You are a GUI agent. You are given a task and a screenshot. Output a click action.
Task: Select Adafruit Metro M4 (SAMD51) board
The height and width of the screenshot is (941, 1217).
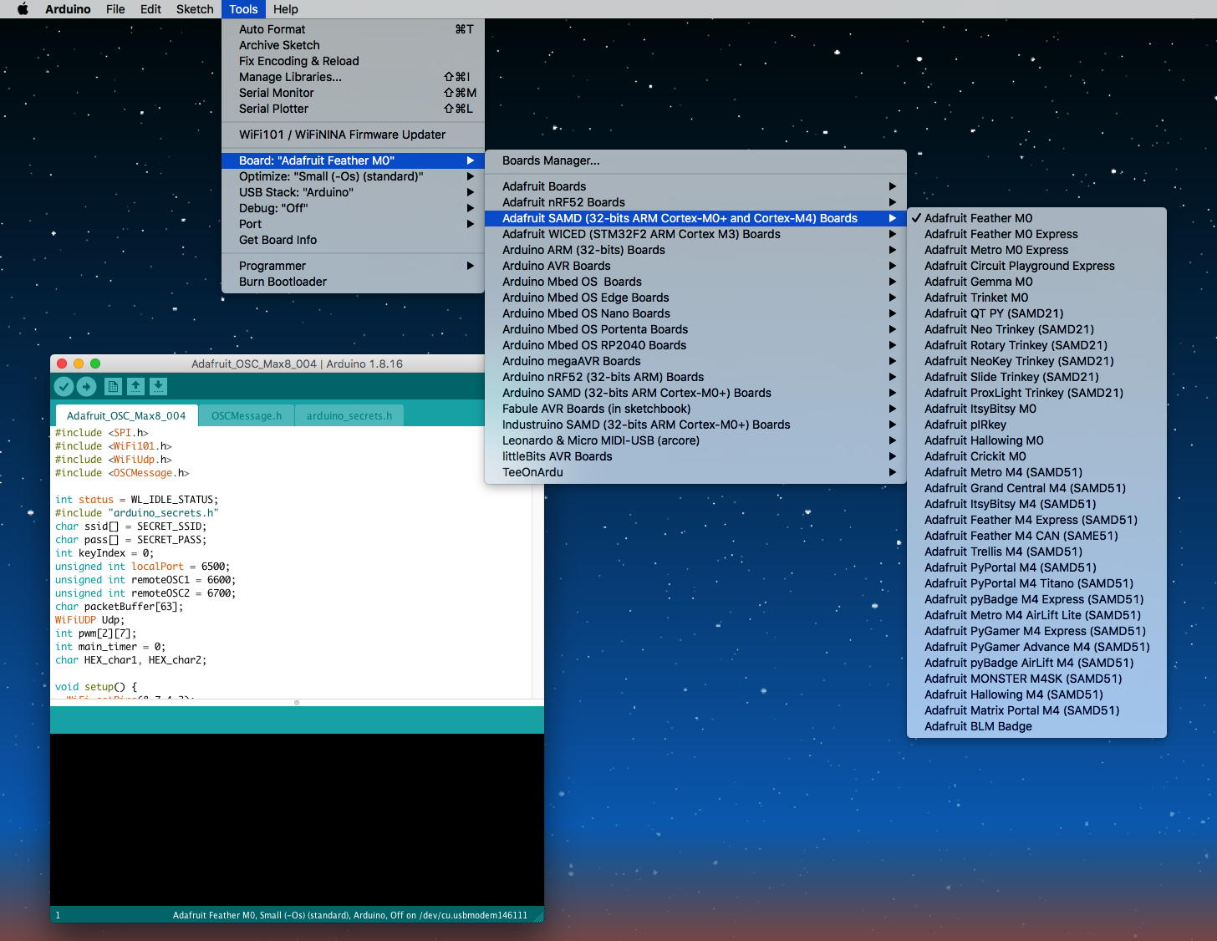tap(1003, 472)
